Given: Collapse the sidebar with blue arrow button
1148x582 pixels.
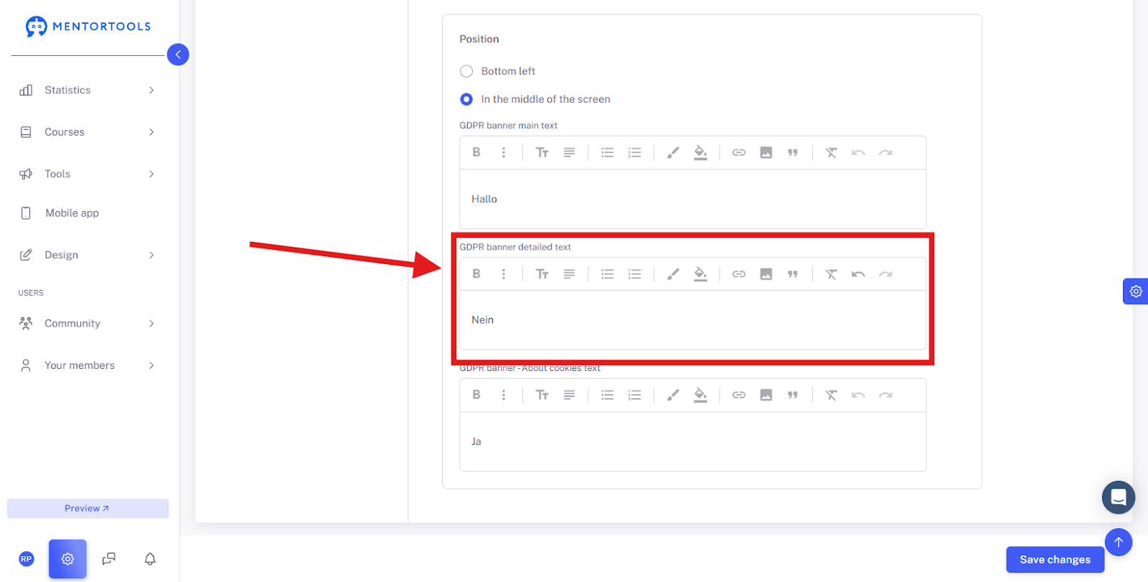Looking at the screenshot, I should tap(178, 55).
